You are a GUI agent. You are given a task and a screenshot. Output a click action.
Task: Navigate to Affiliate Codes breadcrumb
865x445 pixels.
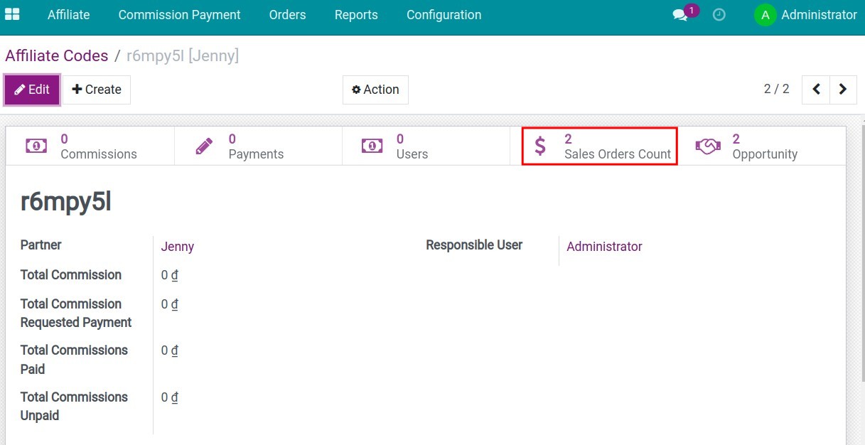(x=57, y=56)
